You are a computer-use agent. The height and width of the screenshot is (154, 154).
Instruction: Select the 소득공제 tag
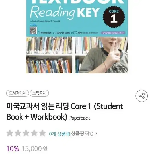[39, 93]
